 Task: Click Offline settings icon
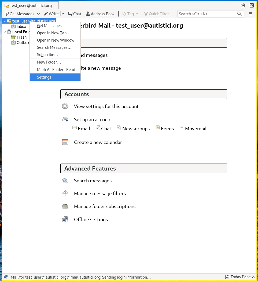[65, 219]
